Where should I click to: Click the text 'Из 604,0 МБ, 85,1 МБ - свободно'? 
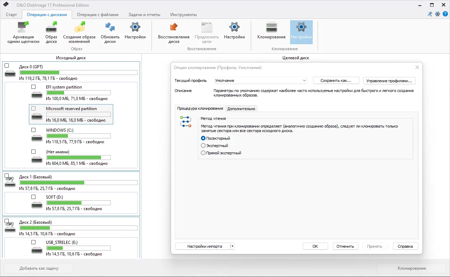(77, 163)
